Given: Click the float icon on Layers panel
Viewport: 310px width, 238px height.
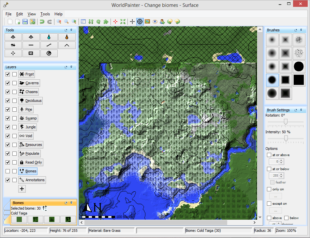Looking at the screenshot, I should [66, 67].
